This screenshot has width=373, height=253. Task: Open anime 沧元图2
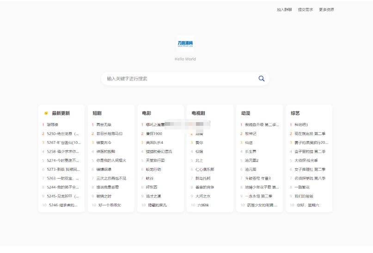pos(251,160)
